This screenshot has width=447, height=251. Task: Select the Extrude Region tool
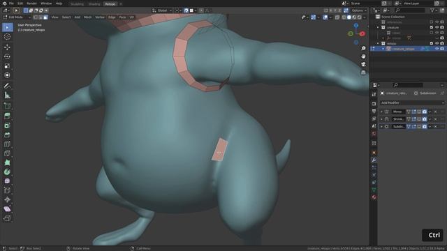(7, 116)
